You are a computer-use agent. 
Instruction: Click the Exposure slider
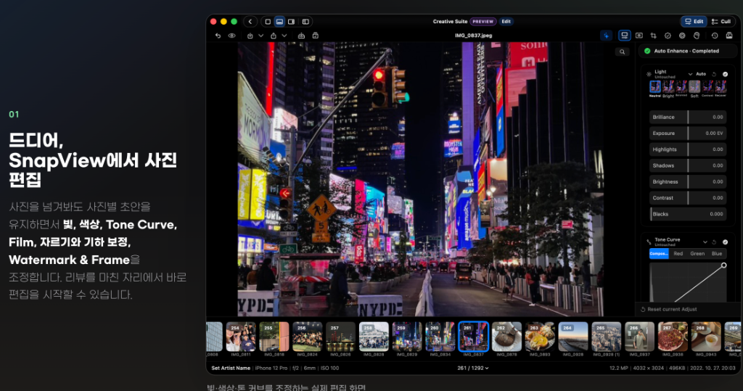click(688, 133)
